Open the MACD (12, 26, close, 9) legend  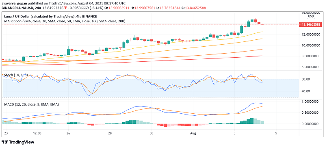click(31, 104)
